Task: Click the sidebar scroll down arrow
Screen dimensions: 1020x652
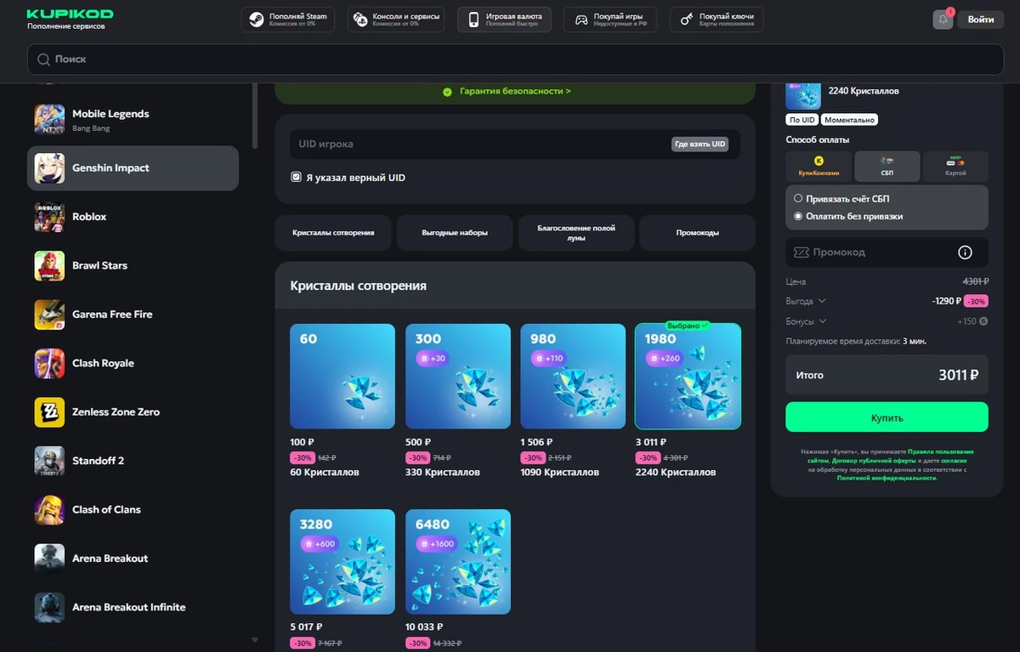Action: click(x=255, y=639)
